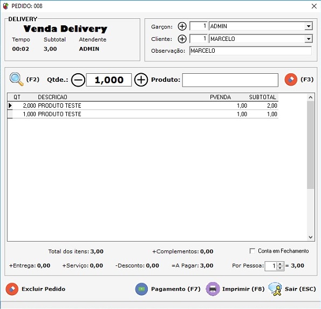321x309 pixels.
Task: Decrement the Por Pessoa spinner down arrow
Action: tap(280, 268)
